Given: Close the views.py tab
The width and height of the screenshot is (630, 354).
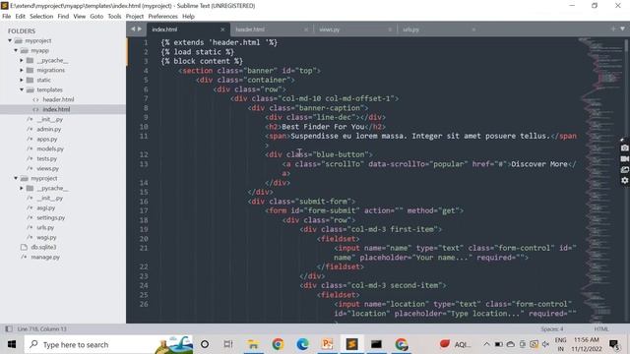Looking at the screenshot, I should pos(390,29).
